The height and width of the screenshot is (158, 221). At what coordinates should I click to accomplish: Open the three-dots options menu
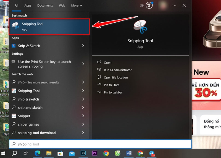174,5
